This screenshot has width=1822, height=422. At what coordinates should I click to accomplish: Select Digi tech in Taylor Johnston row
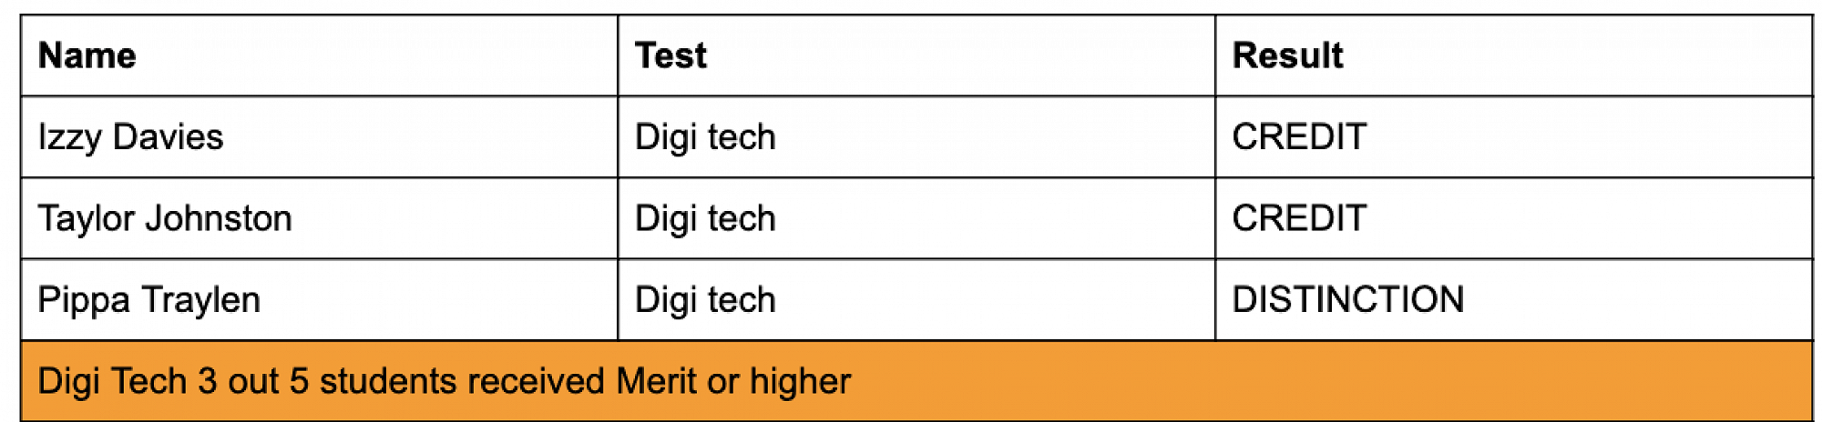[705, 219]
